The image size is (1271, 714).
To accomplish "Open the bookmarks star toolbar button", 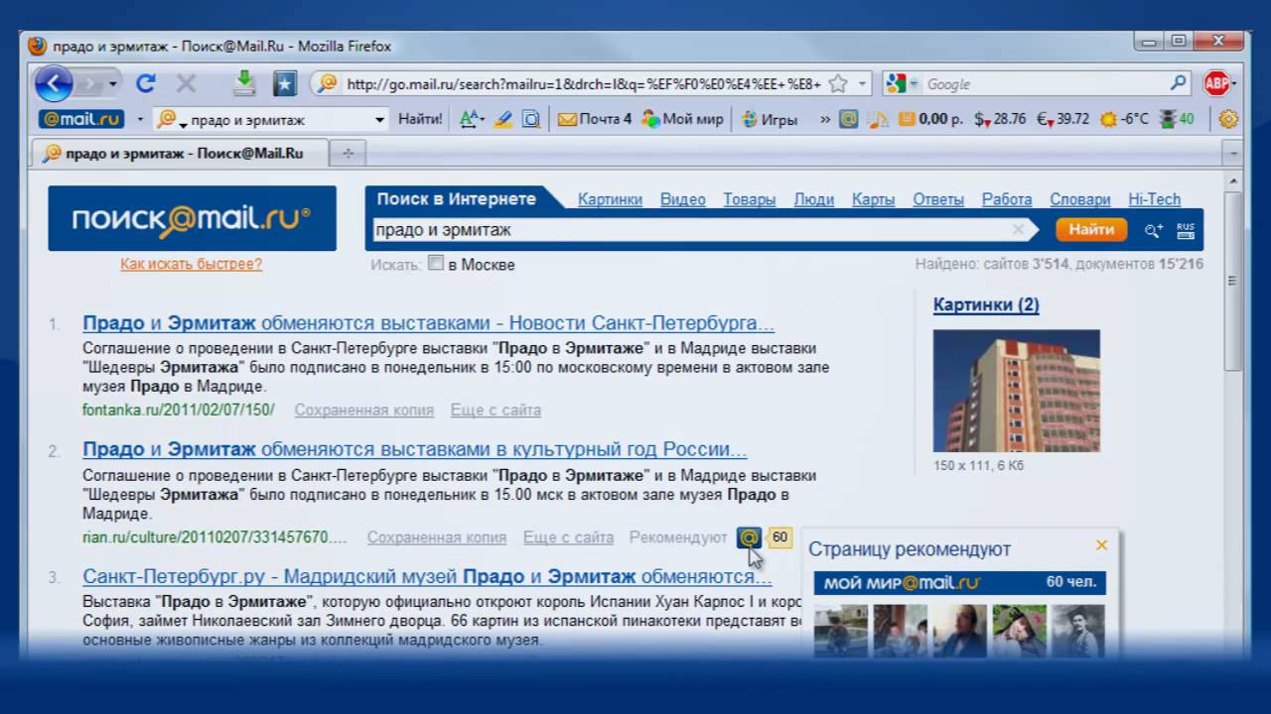I will [285, 84].
